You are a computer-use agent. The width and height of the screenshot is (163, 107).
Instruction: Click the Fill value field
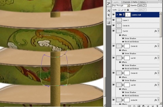(141, 10)
